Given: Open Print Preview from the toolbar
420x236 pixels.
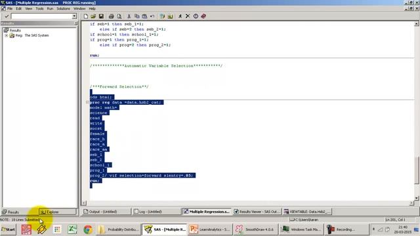Looking at the screenshot, I should (119, 16).
